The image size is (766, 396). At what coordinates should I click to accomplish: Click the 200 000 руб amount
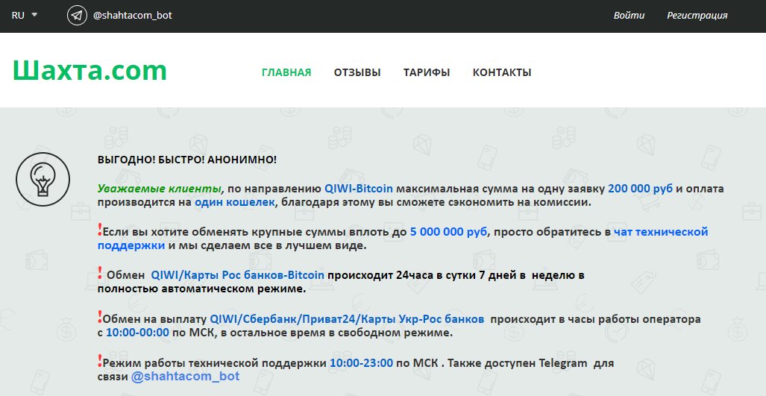point(640,189)
